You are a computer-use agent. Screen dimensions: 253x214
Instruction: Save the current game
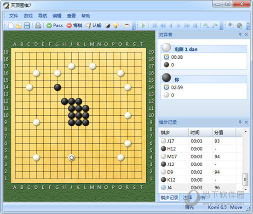[27, 25]
